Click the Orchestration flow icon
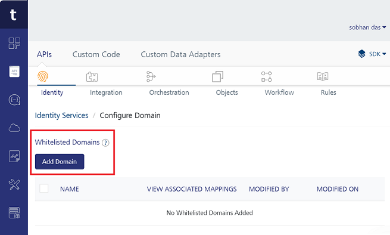 pyautogui.click(x=151, y=76)
